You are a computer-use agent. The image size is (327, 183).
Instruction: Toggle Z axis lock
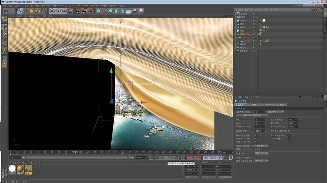coord(64,11)
